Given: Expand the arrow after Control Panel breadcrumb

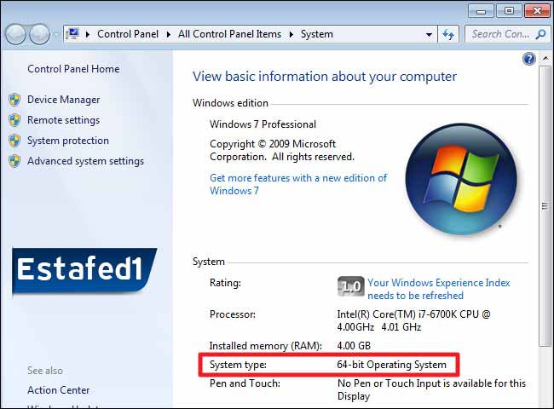Looking at the screenshot, I should [x=169, y=35].
